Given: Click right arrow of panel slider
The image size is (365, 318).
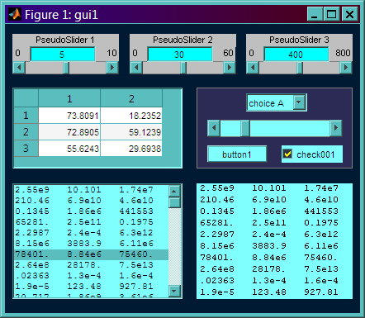Looking at the screenshot, I should click(x=335, y=128).
